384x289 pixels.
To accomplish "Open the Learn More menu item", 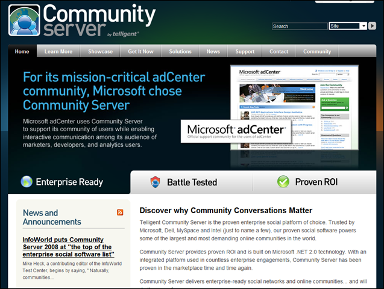I will coord(58,52).
